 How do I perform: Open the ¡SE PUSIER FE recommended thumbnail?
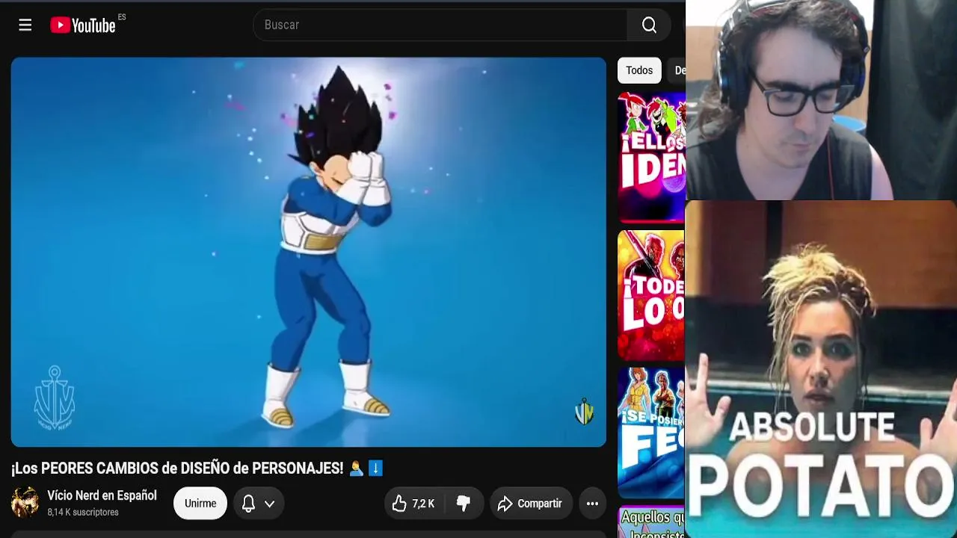[x=651, y=433]
